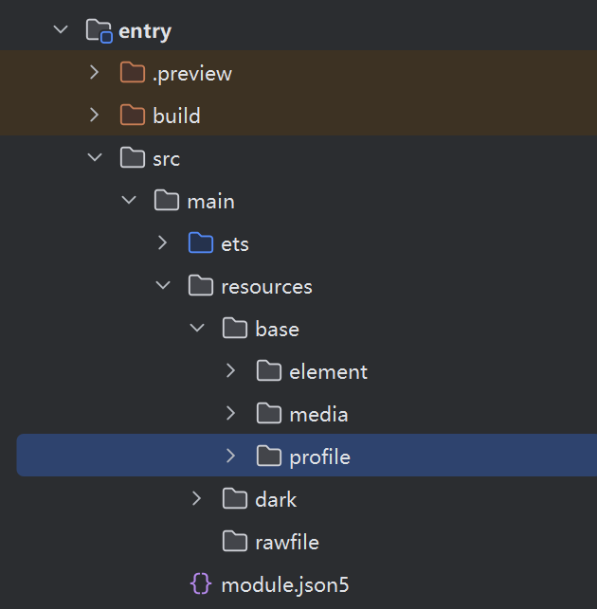Expand the ets folder arrow

click(x=163, y=242)
